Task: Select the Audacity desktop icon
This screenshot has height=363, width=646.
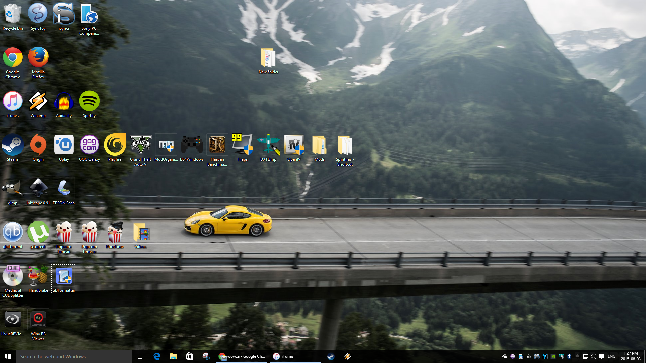Action: pyautogui.click(x=64, y=104)
